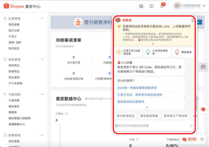The height and width of the screenshot is (147, 209).
Task: Click the red lightbulb icon
Action: [x=177, y=52]
